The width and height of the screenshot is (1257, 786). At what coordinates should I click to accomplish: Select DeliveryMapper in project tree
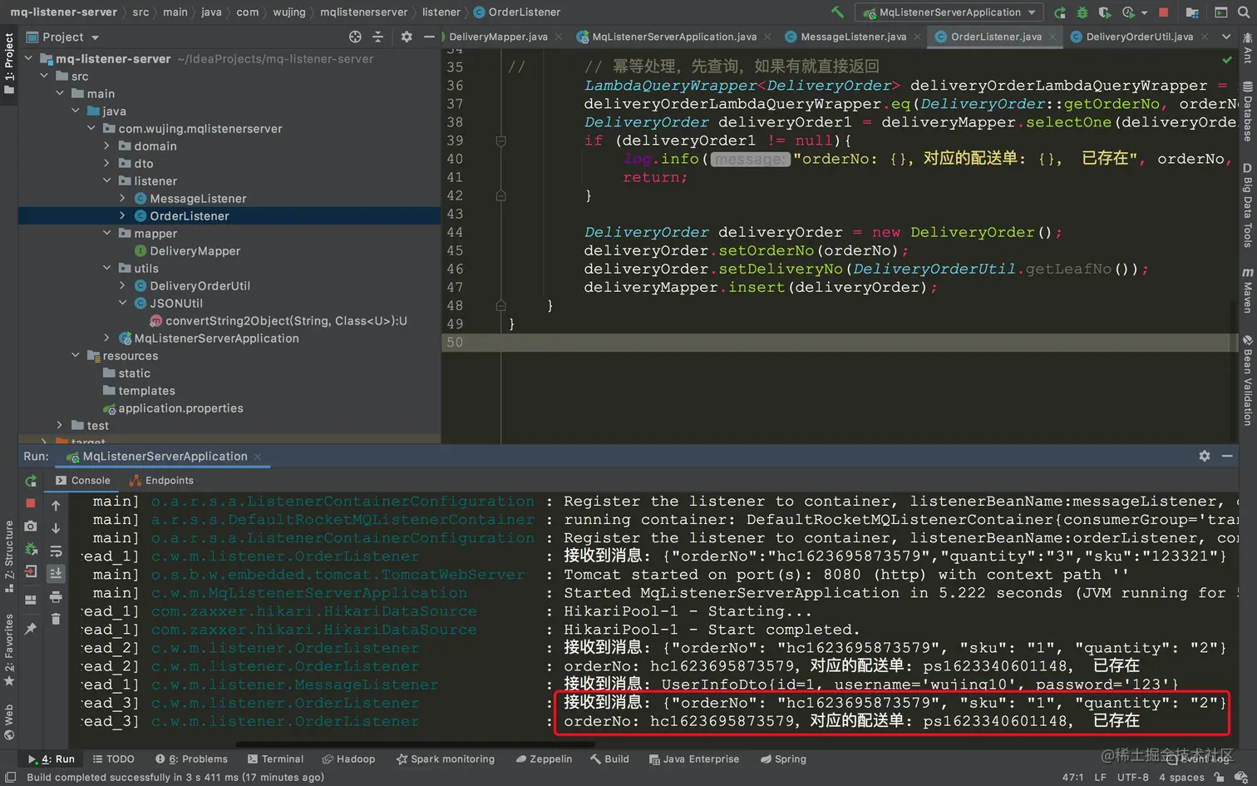(195, 251)
